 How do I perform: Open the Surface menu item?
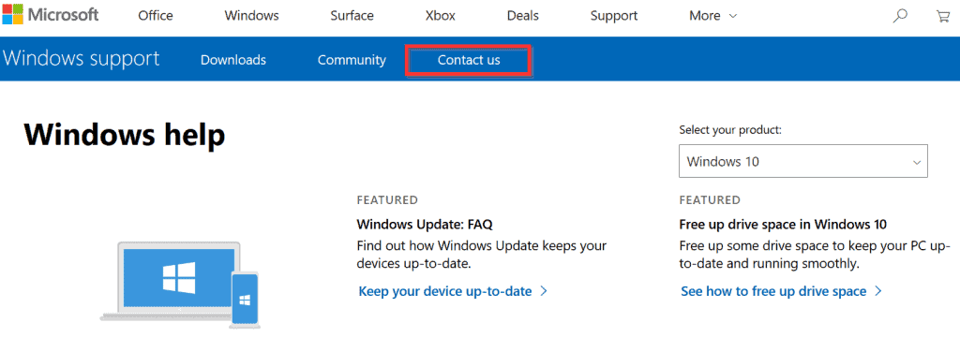tap(352, 16)
